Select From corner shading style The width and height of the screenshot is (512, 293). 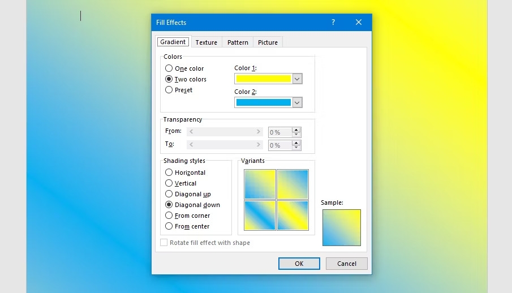187,216
